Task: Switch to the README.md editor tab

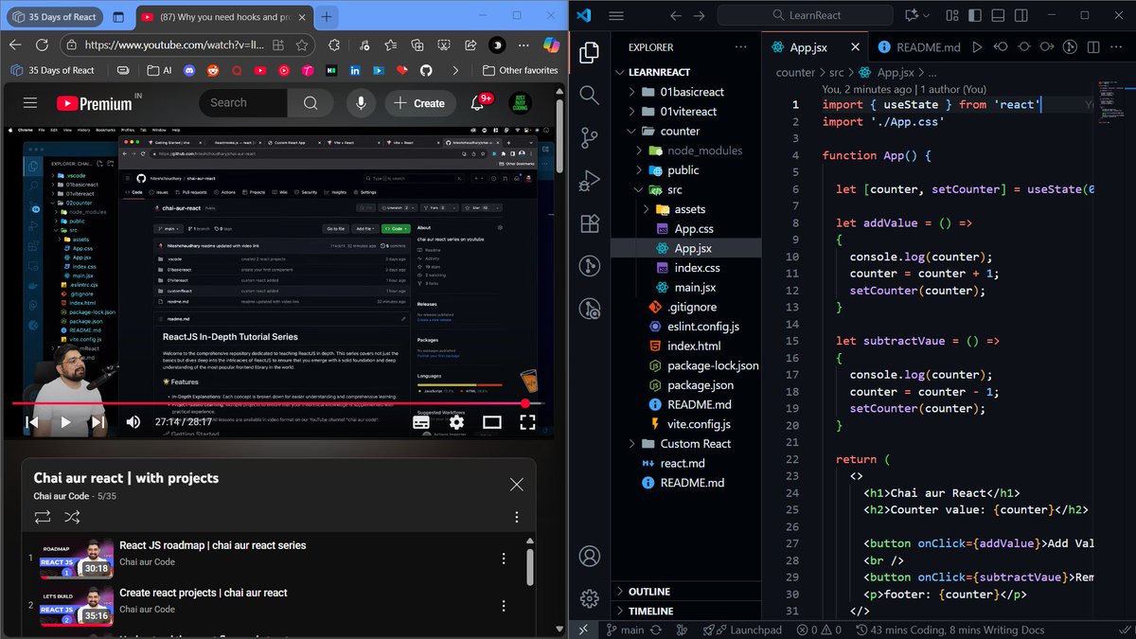Action: pos(918,46)
